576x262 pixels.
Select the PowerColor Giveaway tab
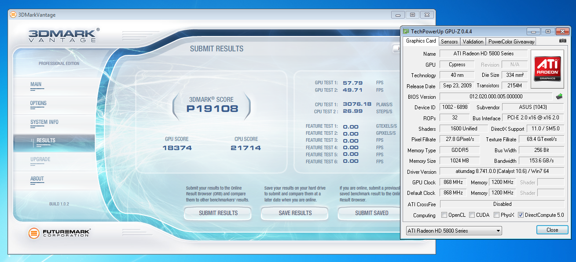(511, 41)
